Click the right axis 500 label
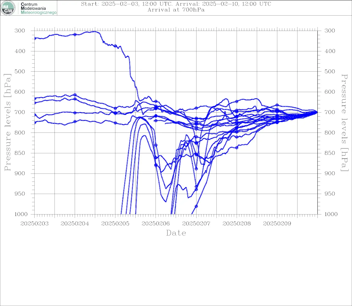Viewport: 352px width, 306px height. pos(330,71)
